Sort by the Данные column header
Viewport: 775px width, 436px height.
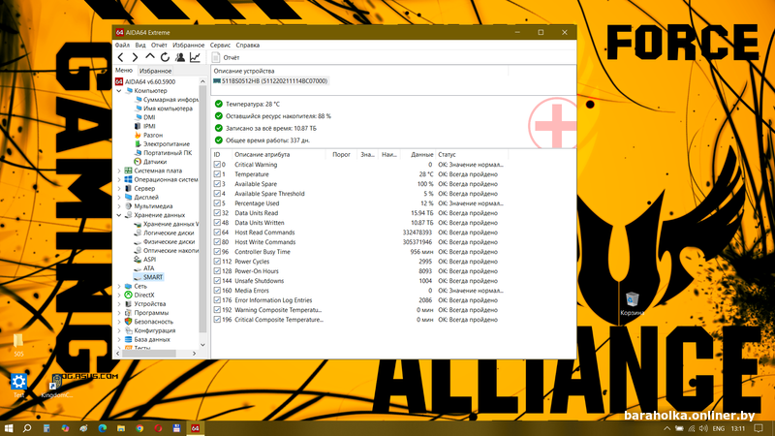(x=418, y=155)
